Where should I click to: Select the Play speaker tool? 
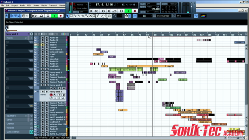point(106,16)
